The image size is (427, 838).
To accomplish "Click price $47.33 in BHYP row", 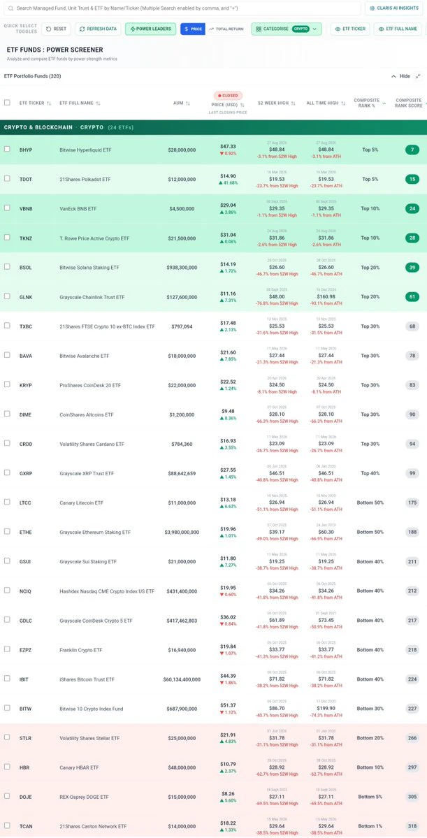I will pyautogui.click(x=228, y=146).
